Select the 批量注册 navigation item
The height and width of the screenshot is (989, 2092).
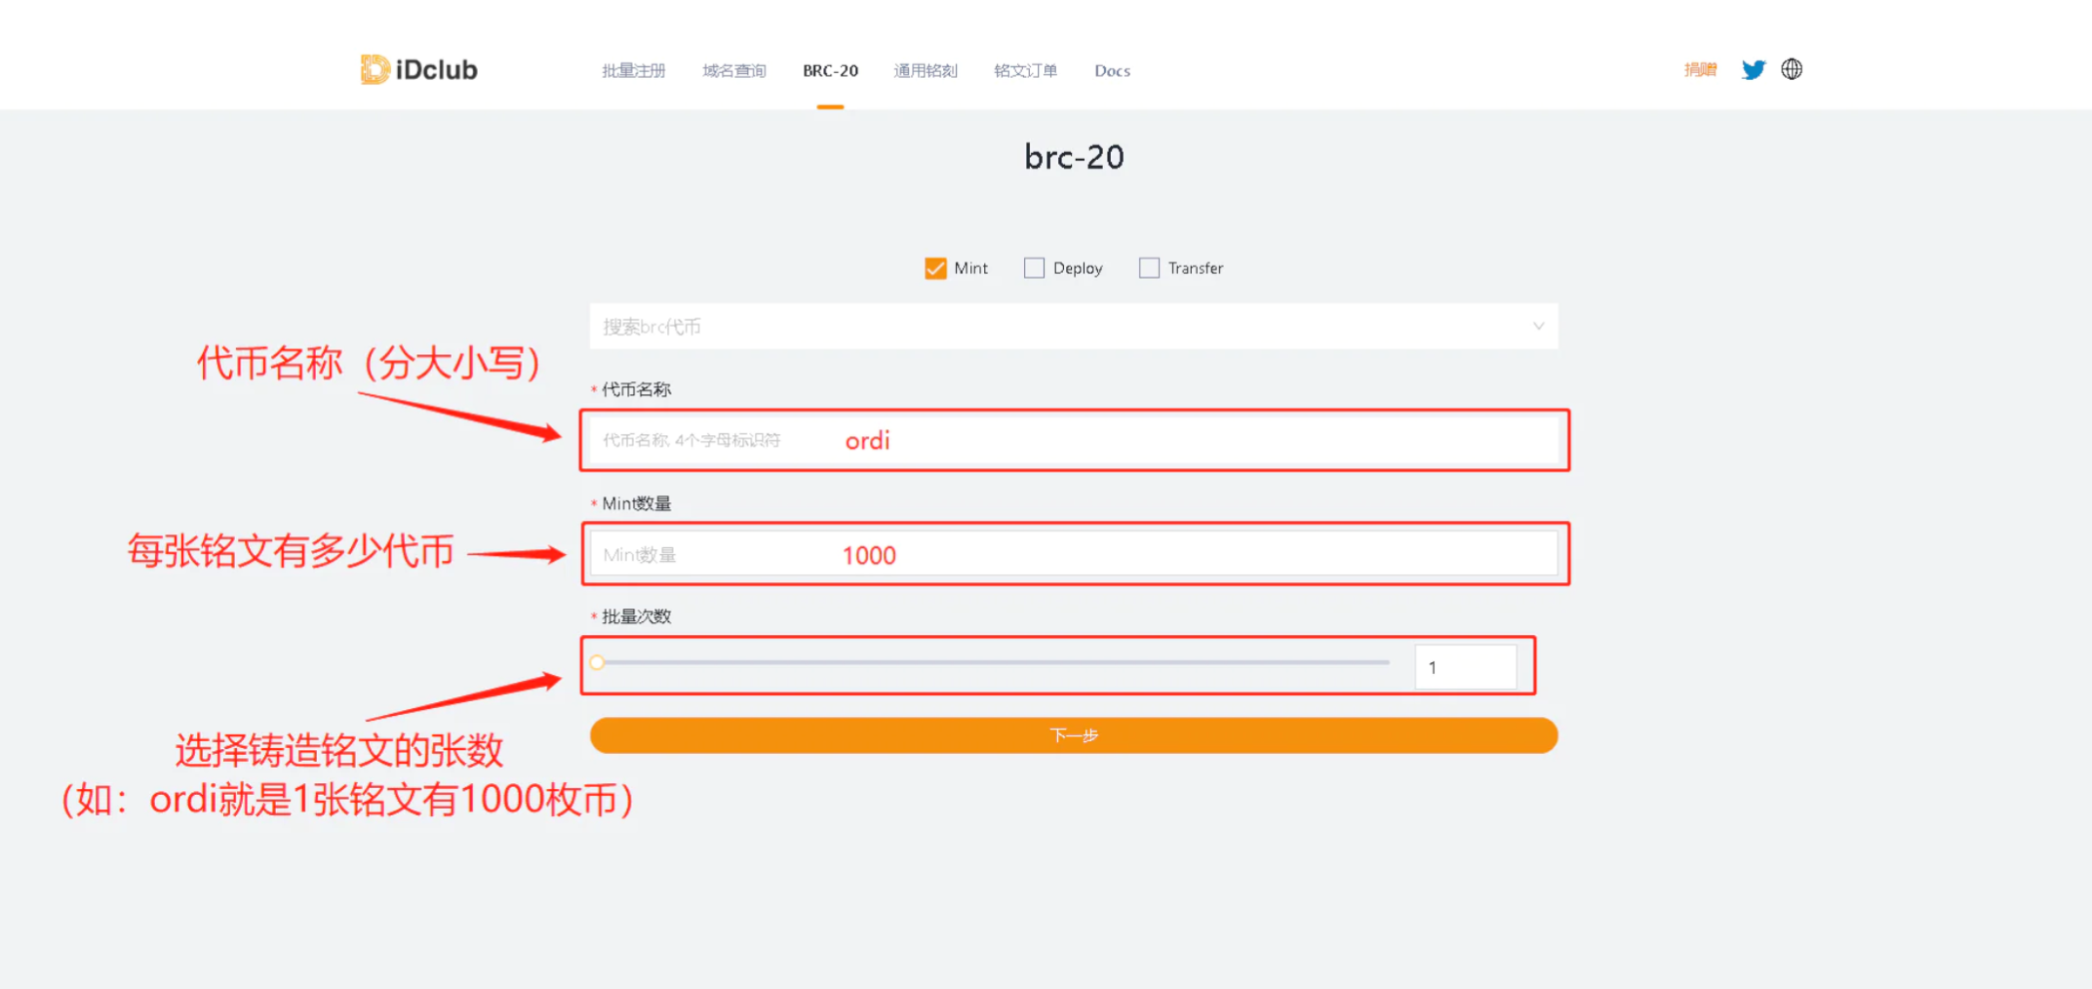(632, 70)
